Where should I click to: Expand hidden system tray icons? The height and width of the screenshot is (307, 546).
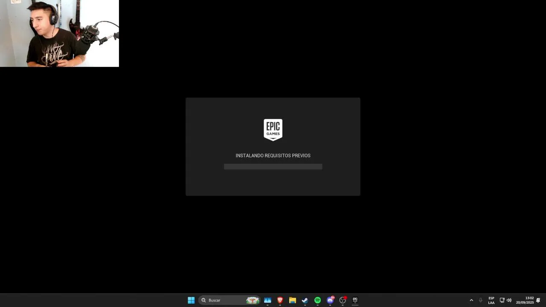tap(471, 300)
